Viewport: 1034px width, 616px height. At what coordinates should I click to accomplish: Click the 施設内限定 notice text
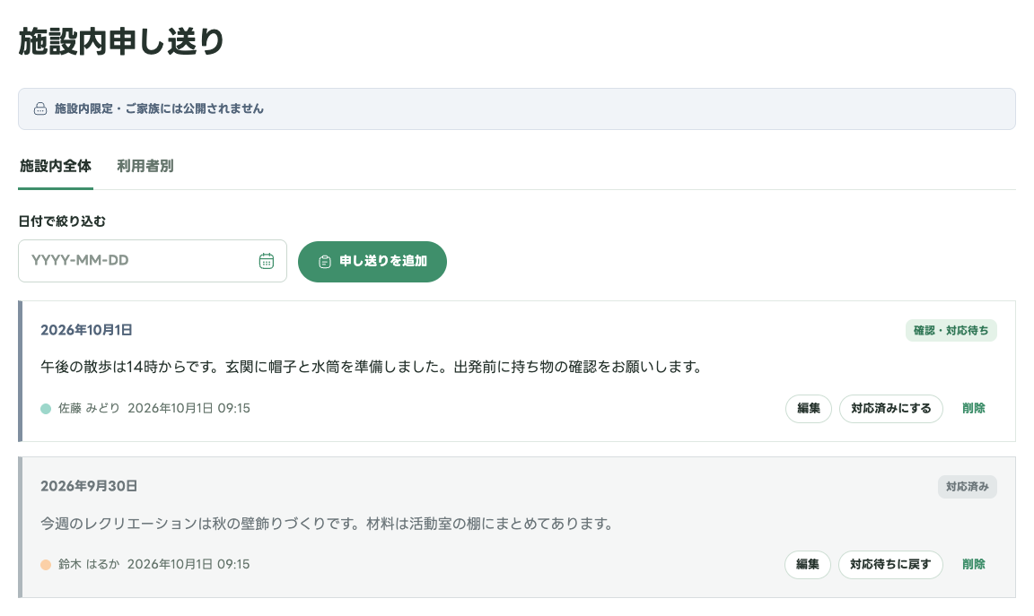(159, 108)
